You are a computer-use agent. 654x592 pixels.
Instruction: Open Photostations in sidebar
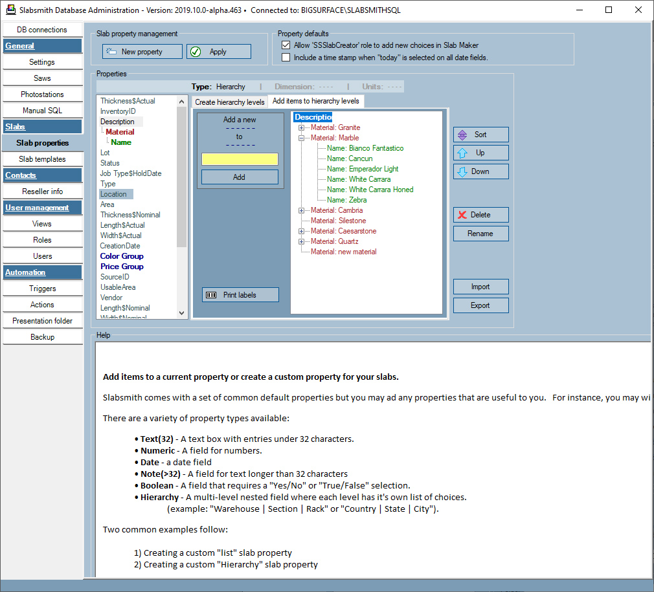pos(42,94)
